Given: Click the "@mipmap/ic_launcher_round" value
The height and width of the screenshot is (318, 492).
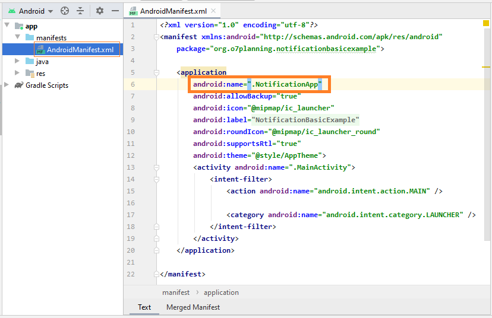Looking at the screenshot, I should [324, 132].
